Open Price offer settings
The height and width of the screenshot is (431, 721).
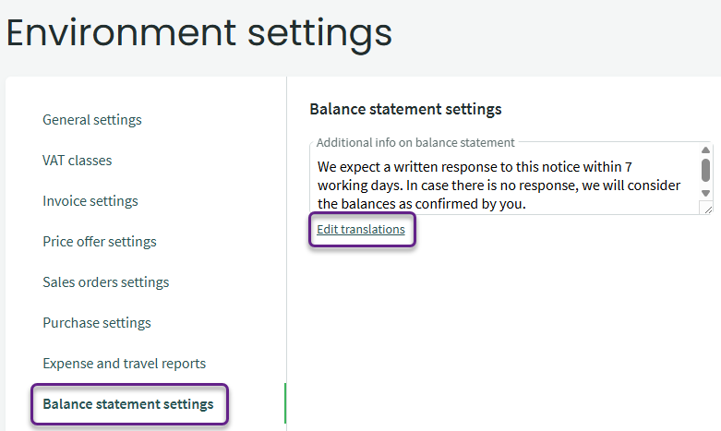pyautogui.click(x=100, y=242)
